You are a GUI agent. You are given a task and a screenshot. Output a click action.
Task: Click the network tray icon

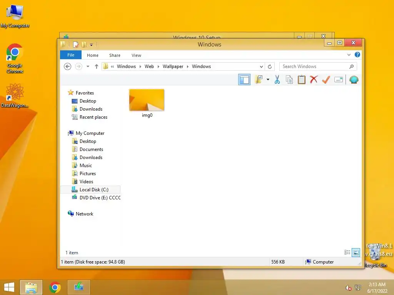357,288
